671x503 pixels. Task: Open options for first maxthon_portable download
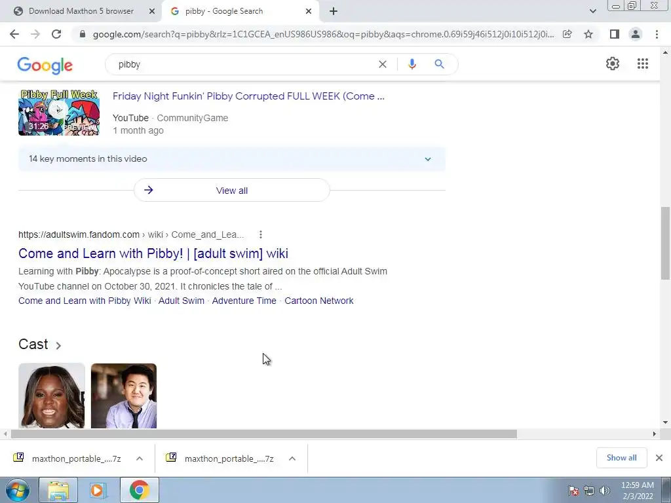[x=140, y=458]
